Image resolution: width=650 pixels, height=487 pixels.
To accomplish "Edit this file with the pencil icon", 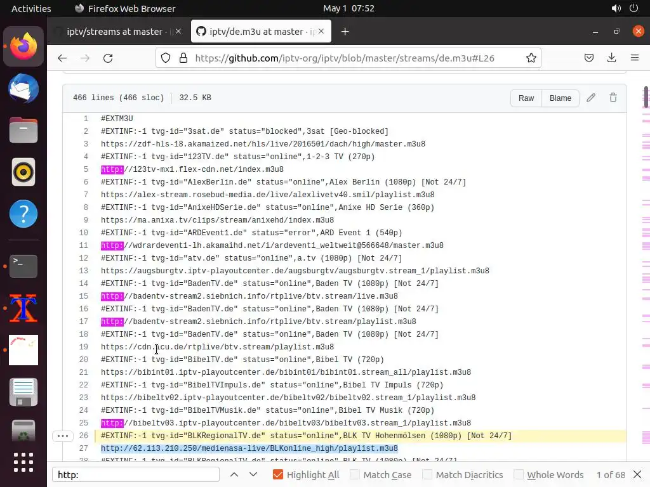I will click(x=591, y=98).
